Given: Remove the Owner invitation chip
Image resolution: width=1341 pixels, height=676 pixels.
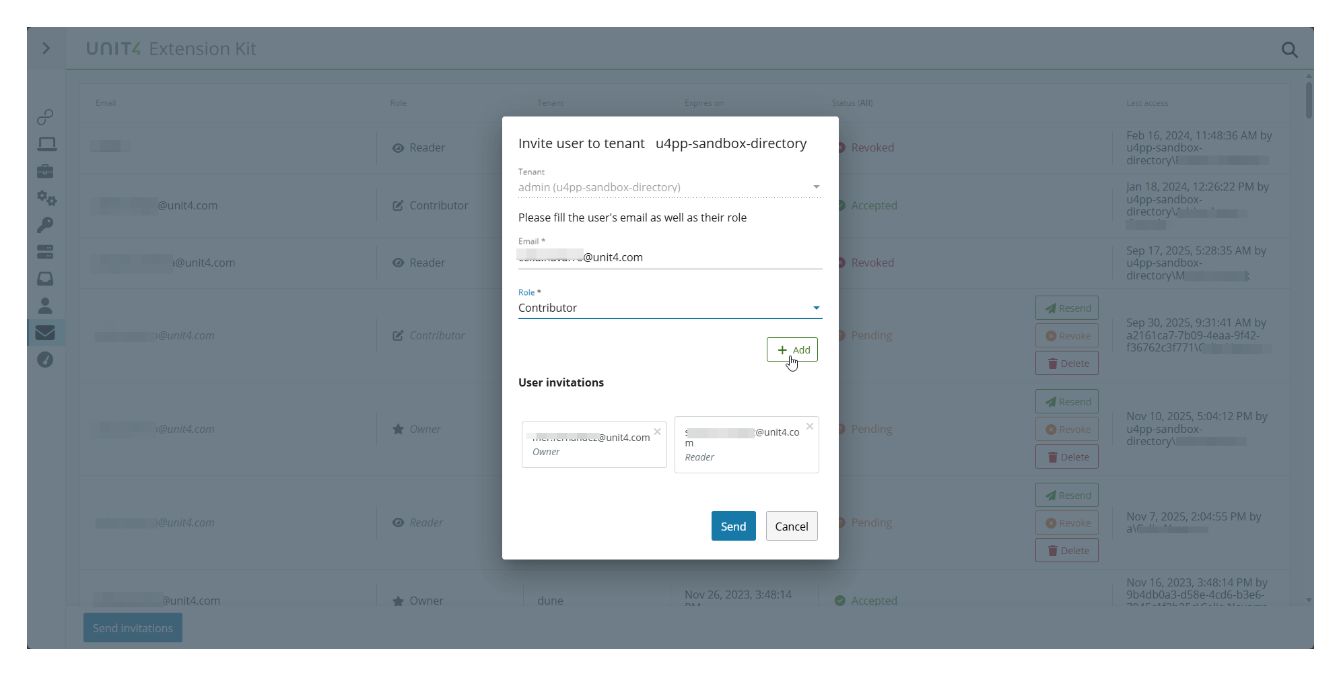Looking at the screenshot, I should tap(658, 432).
